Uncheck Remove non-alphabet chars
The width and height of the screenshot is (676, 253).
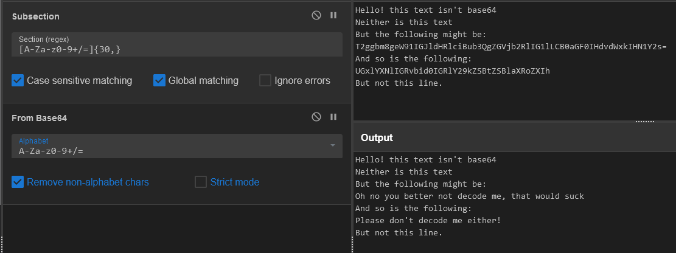[18, 182]
